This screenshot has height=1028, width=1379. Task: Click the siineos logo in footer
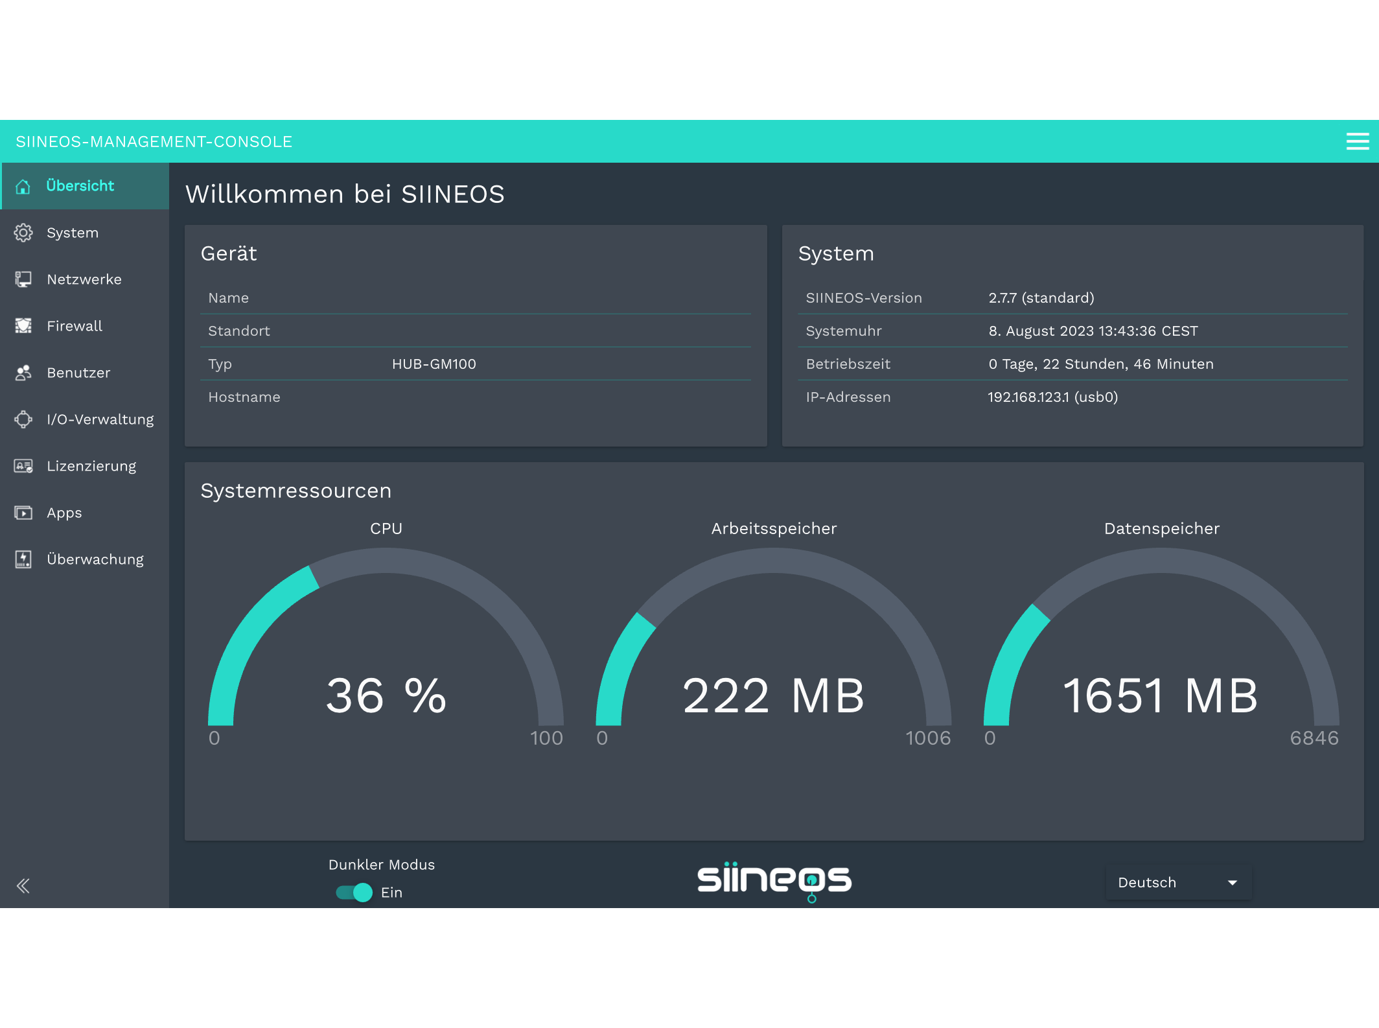pyautogui.click(x=774, y=881)
